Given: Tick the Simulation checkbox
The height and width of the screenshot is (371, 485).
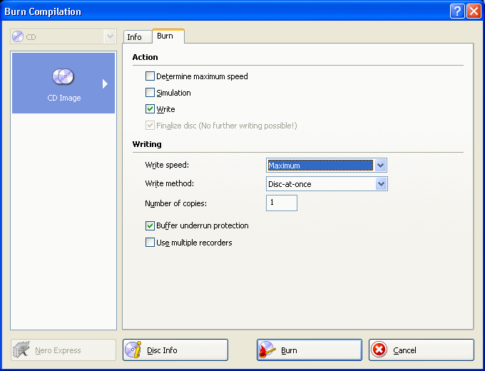Looking at the screenshot, I should click(x=150, y=93).
